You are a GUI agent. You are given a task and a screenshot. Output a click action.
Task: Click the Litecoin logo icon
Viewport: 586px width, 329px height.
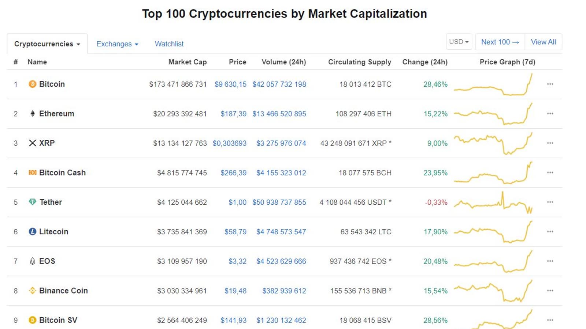point(32,231)
